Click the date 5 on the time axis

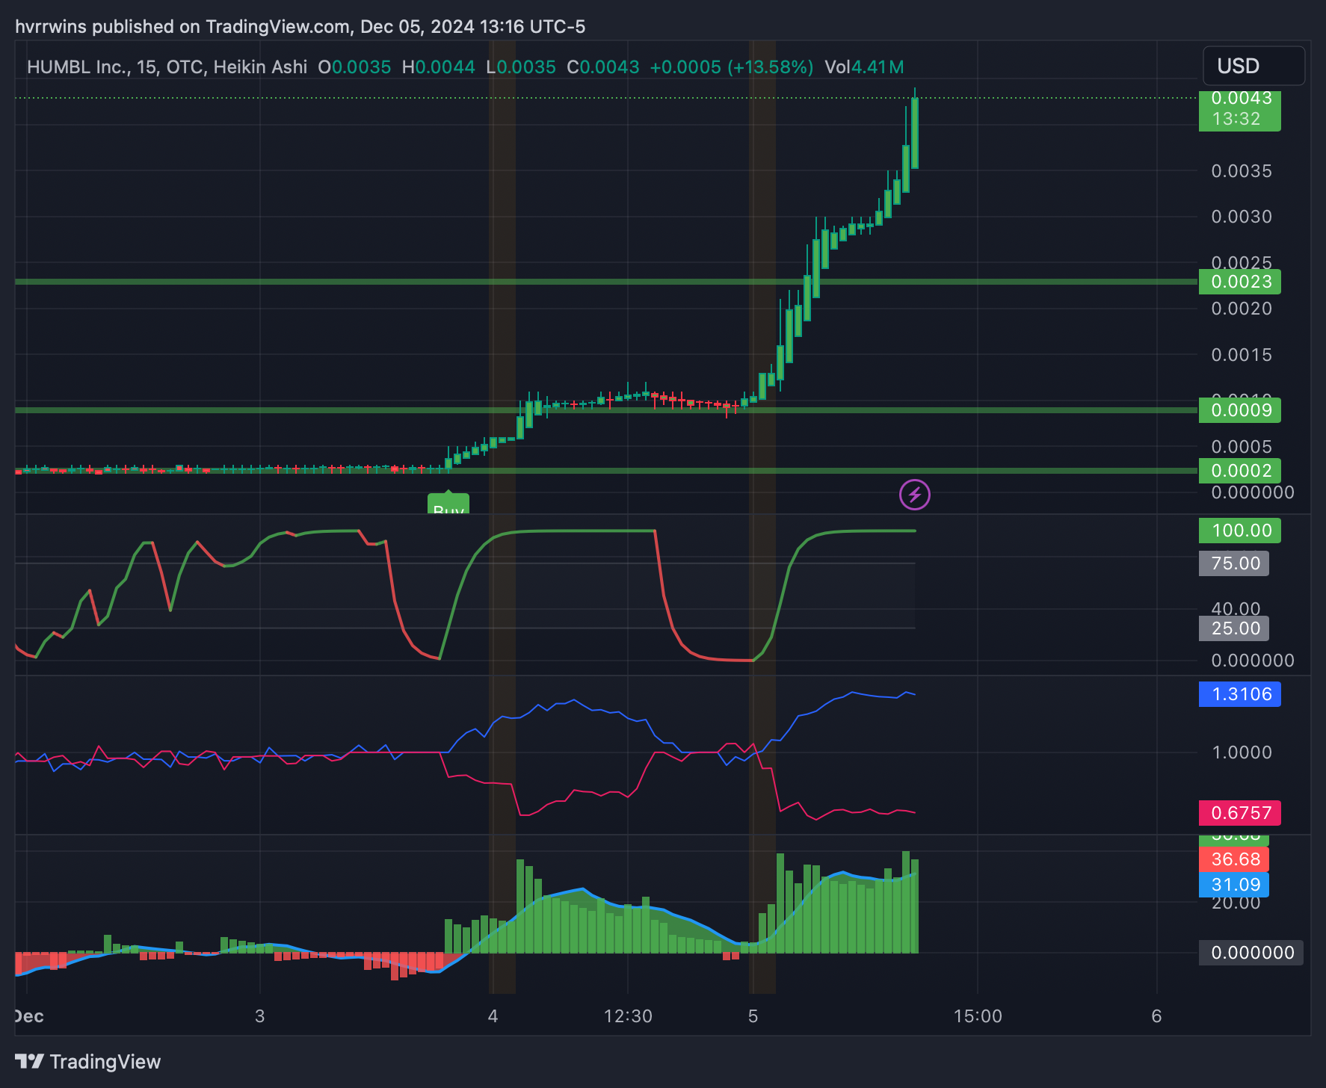click(x=753, y=1016)
